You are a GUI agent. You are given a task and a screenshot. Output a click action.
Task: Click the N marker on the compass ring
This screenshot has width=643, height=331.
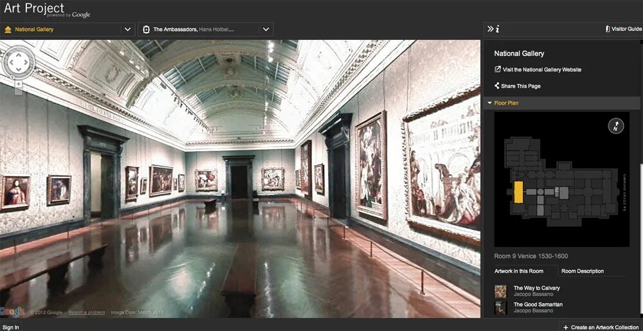pyautogui.click(x=12, y=76)
